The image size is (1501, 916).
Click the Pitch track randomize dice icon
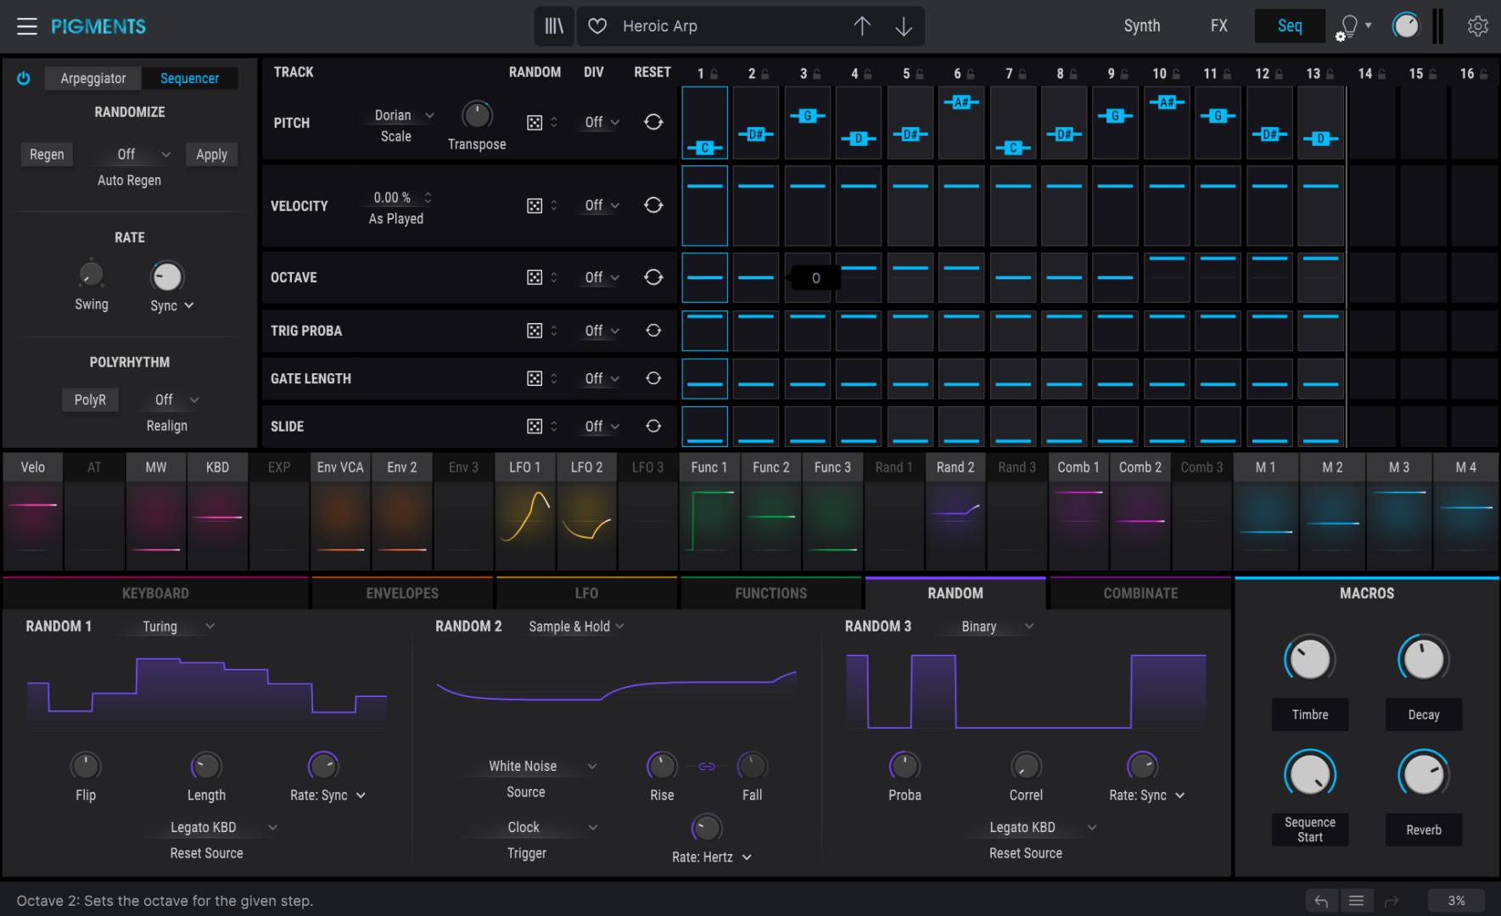point(535,123)
